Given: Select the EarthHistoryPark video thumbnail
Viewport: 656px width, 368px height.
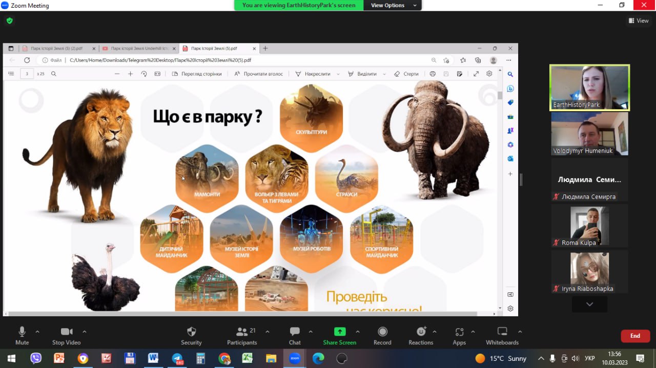Looking at the screenshot, I should click(x=589, y=88).
